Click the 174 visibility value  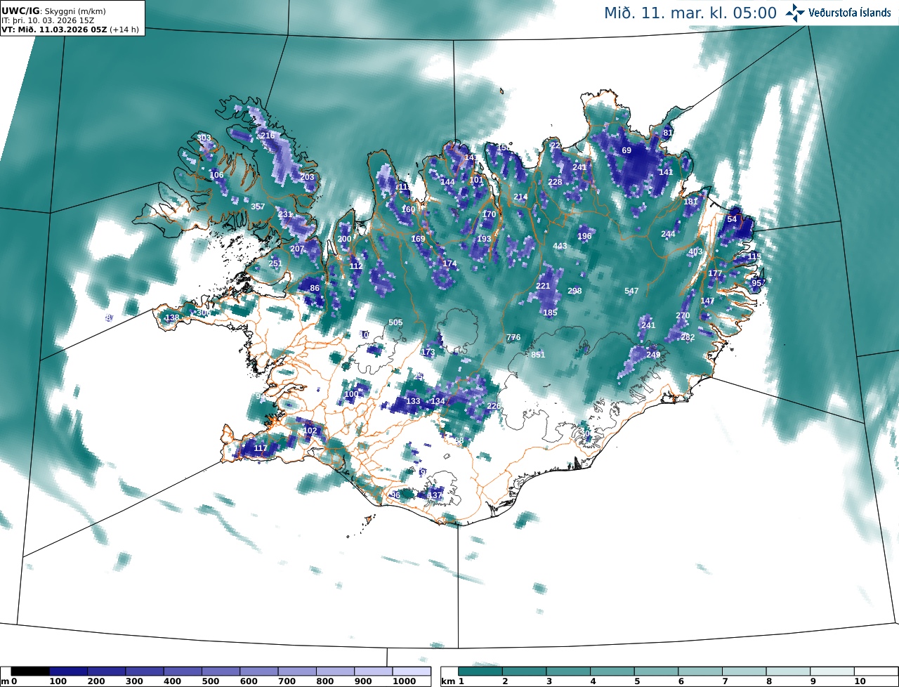(x=449, y=263)
